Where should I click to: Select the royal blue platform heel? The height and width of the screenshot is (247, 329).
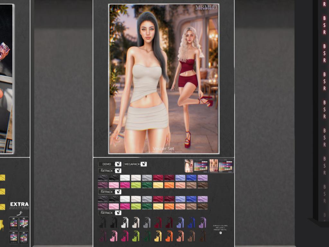click(x=191, y=223)
